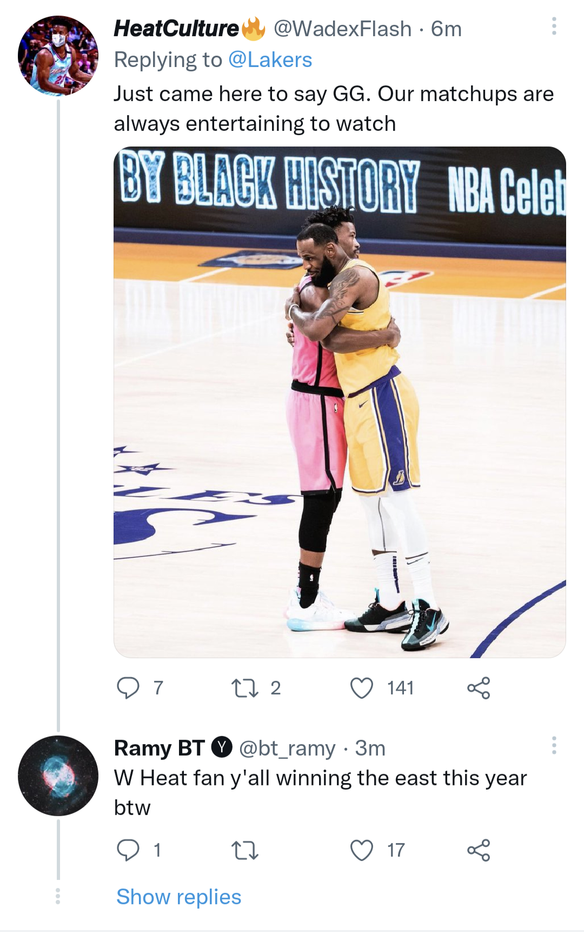Show replies to Ramy BT's tweet
Viewport: 584px width, 933px height.
point(178,896)
